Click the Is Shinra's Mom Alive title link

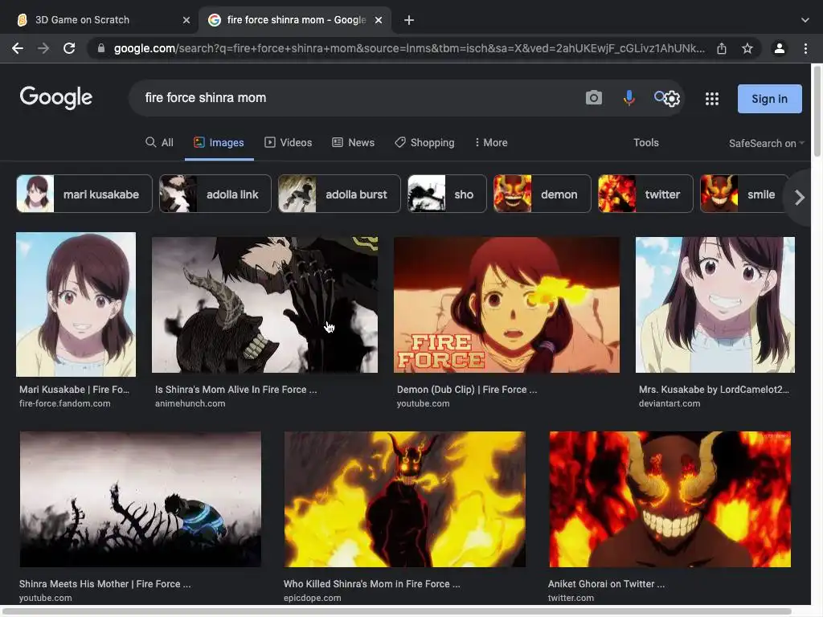pos(235,390)
